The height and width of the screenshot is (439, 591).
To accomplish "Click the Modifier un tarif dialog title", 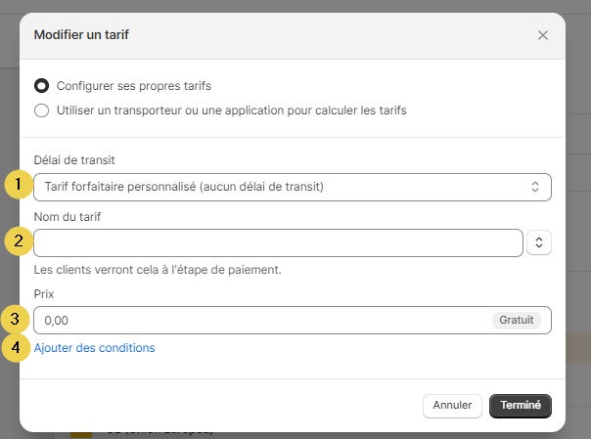I will [82, 35].
